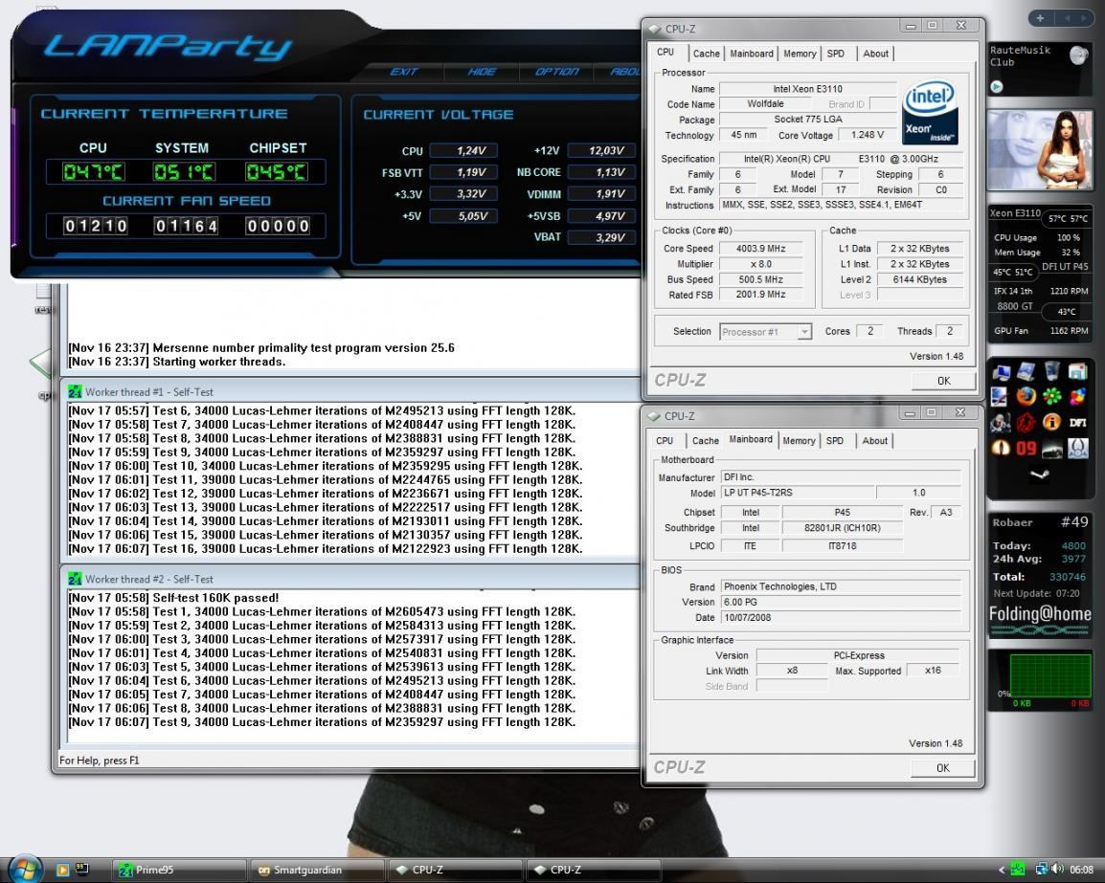This screenshot has height=883, width=1105.
Task: Click the network icon in the system tray
Action: [1041, 869]
